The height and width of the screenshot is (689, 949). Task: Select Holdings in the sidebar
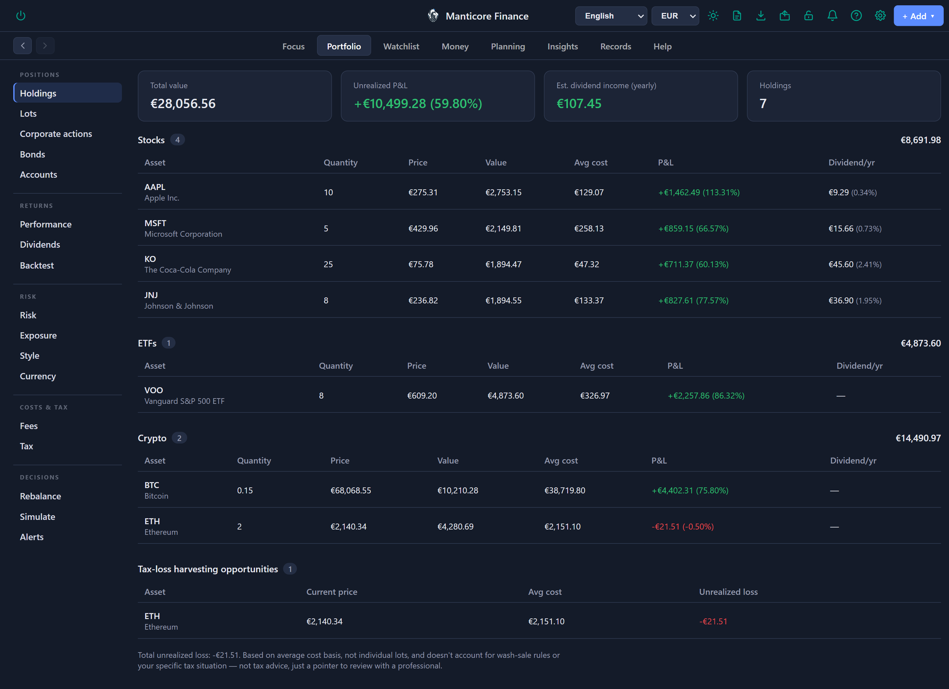tap(67, 93)
